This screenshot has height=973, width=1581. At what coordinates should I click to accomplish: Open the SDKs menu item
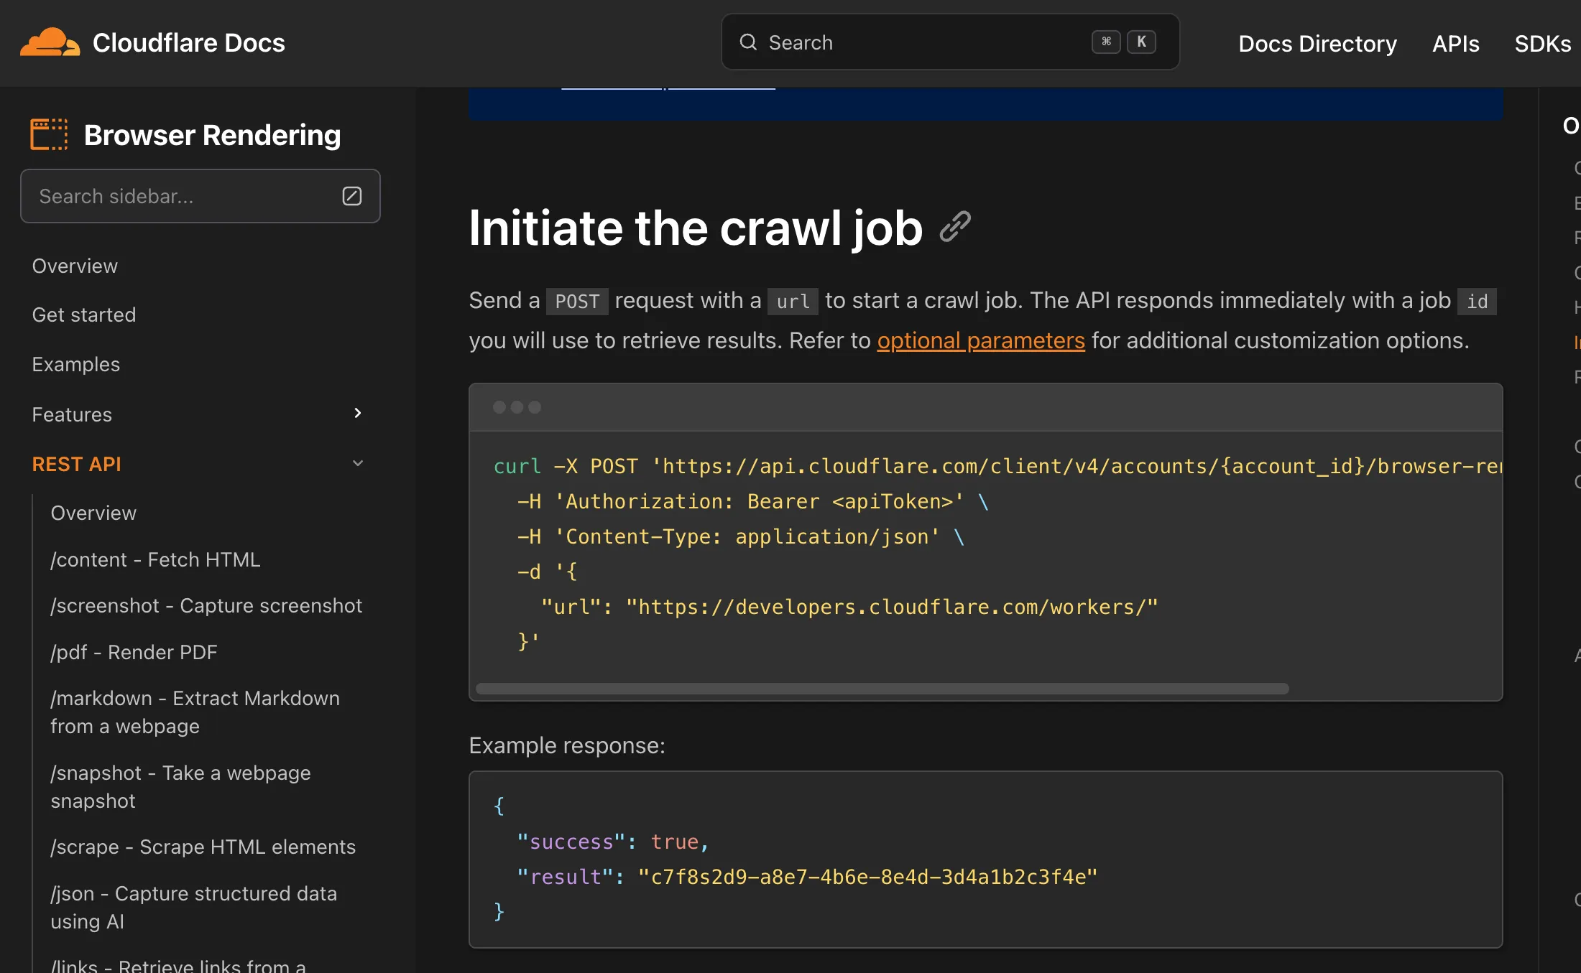point(1542,44)
